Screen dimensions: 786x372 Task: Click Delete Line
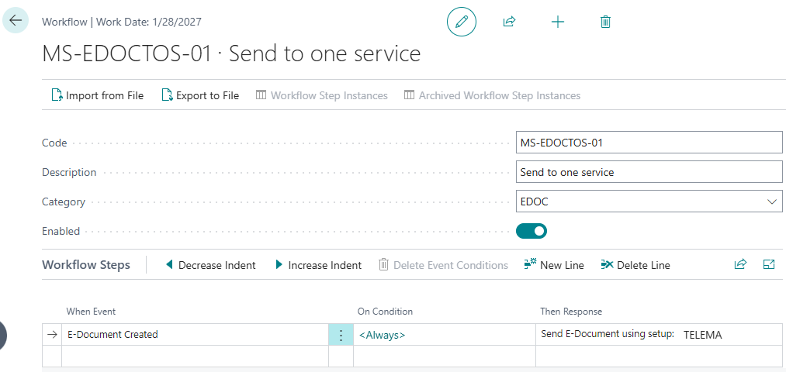(x=635, y=265)
